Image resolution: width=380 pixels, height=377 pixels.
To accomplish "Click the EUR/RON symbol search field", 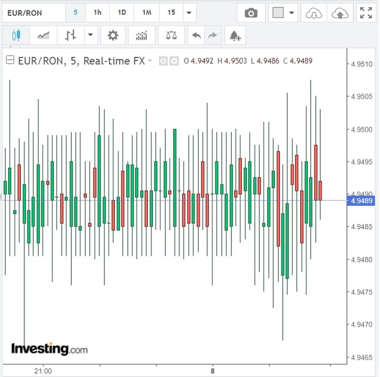I will point(33,13).
